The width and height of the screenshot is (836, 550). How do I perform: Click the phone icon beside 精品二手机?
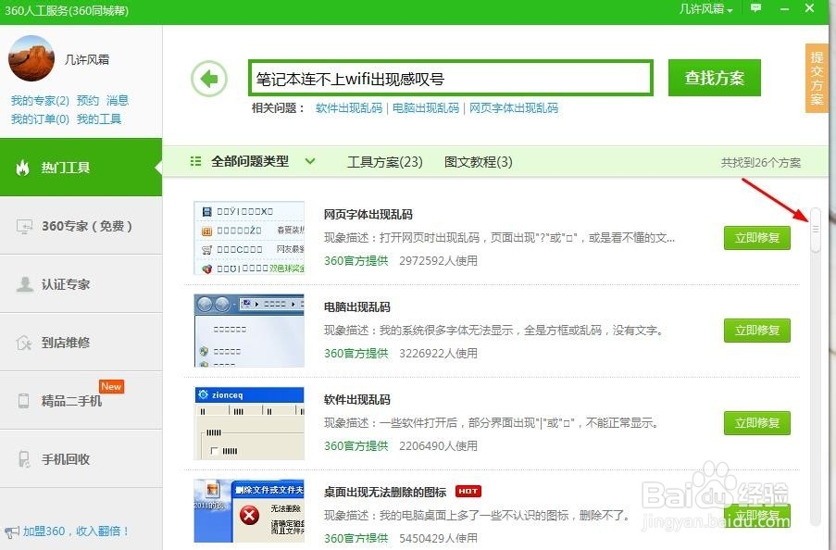click(x=23, y=401)
